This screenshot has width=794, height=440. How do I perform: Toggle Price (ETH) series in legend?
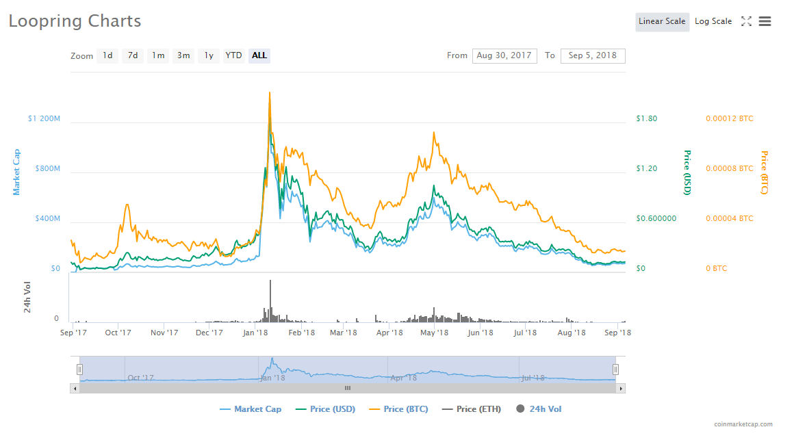point(472,409)
